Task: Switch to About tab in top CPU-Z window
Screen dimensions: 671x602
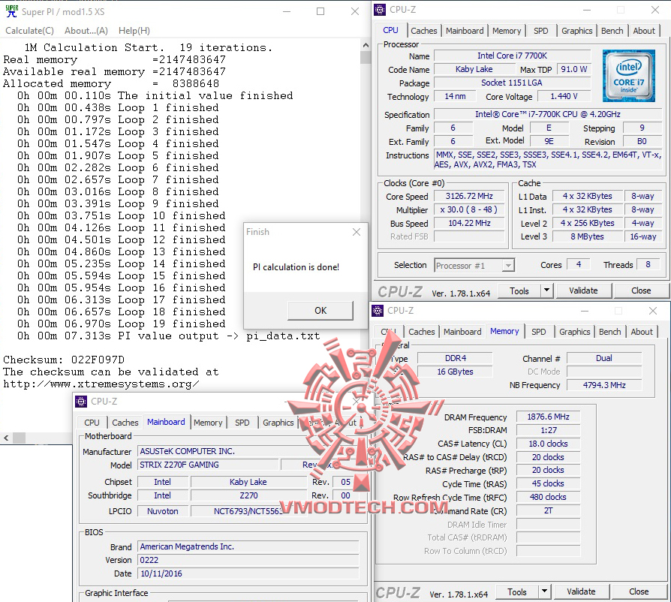Action: (644, 31)
